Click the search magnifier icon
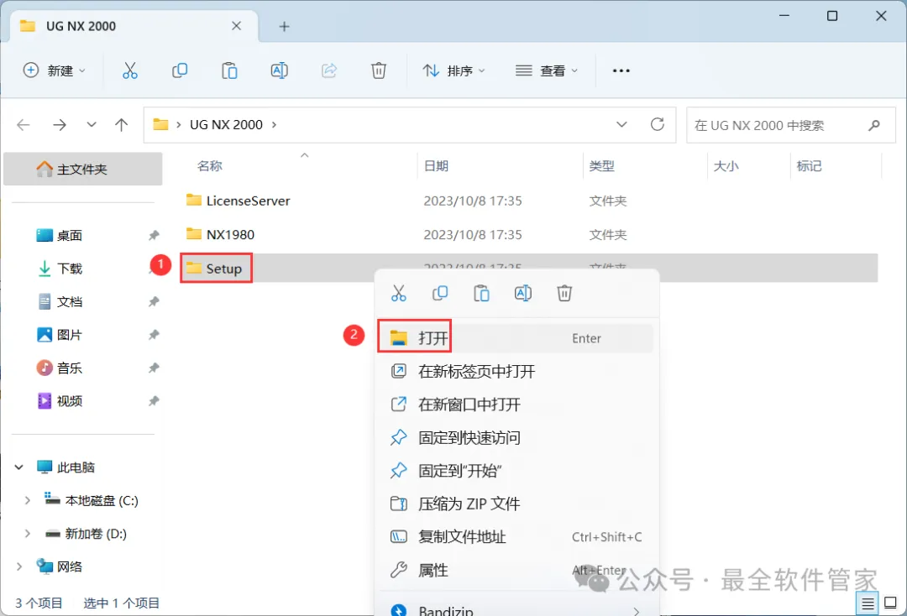The width and height of the screenshot is (907, 616). [x=874, y=125]
